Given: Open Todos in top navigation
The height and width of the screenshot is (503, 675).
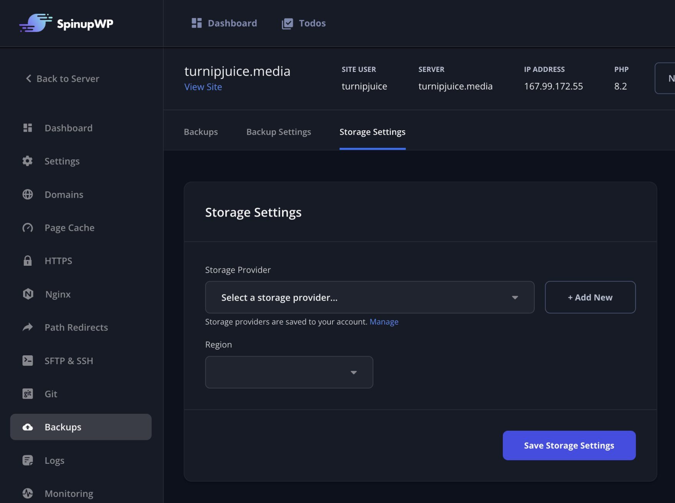Looking at the screenshot, I should click(304, 23).
